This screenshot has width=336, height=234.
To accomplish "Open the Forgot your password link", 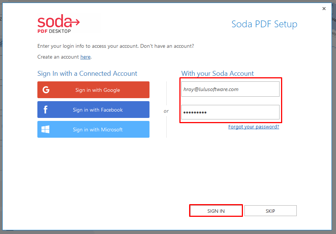I will (254, 127).
